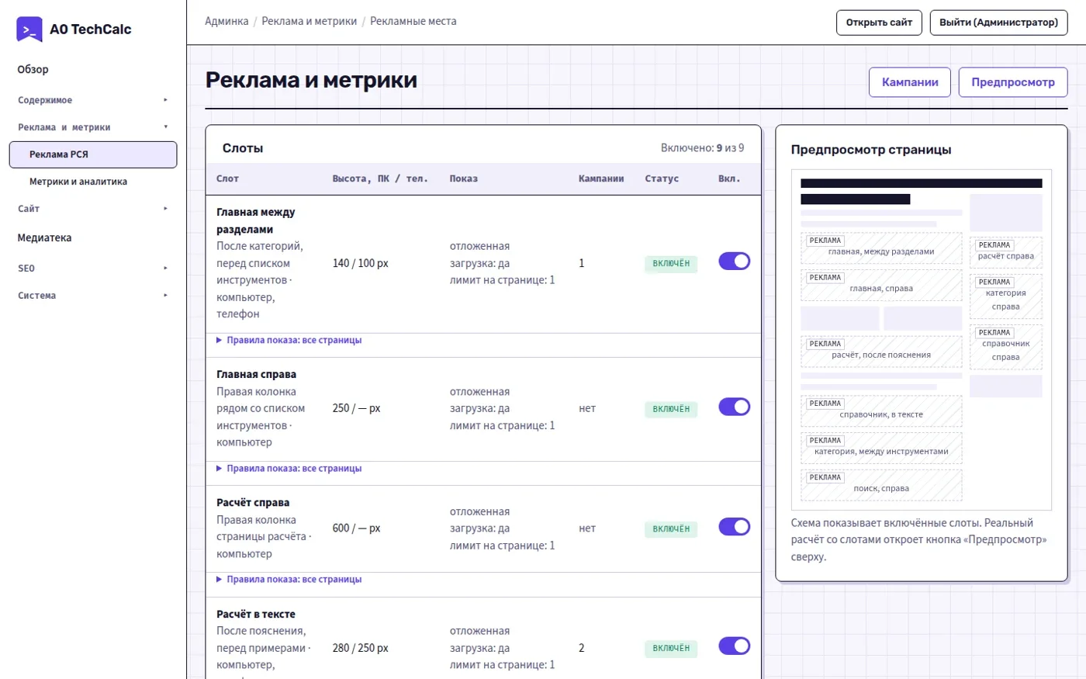Click the 600 / — px height value

point(356,528)
